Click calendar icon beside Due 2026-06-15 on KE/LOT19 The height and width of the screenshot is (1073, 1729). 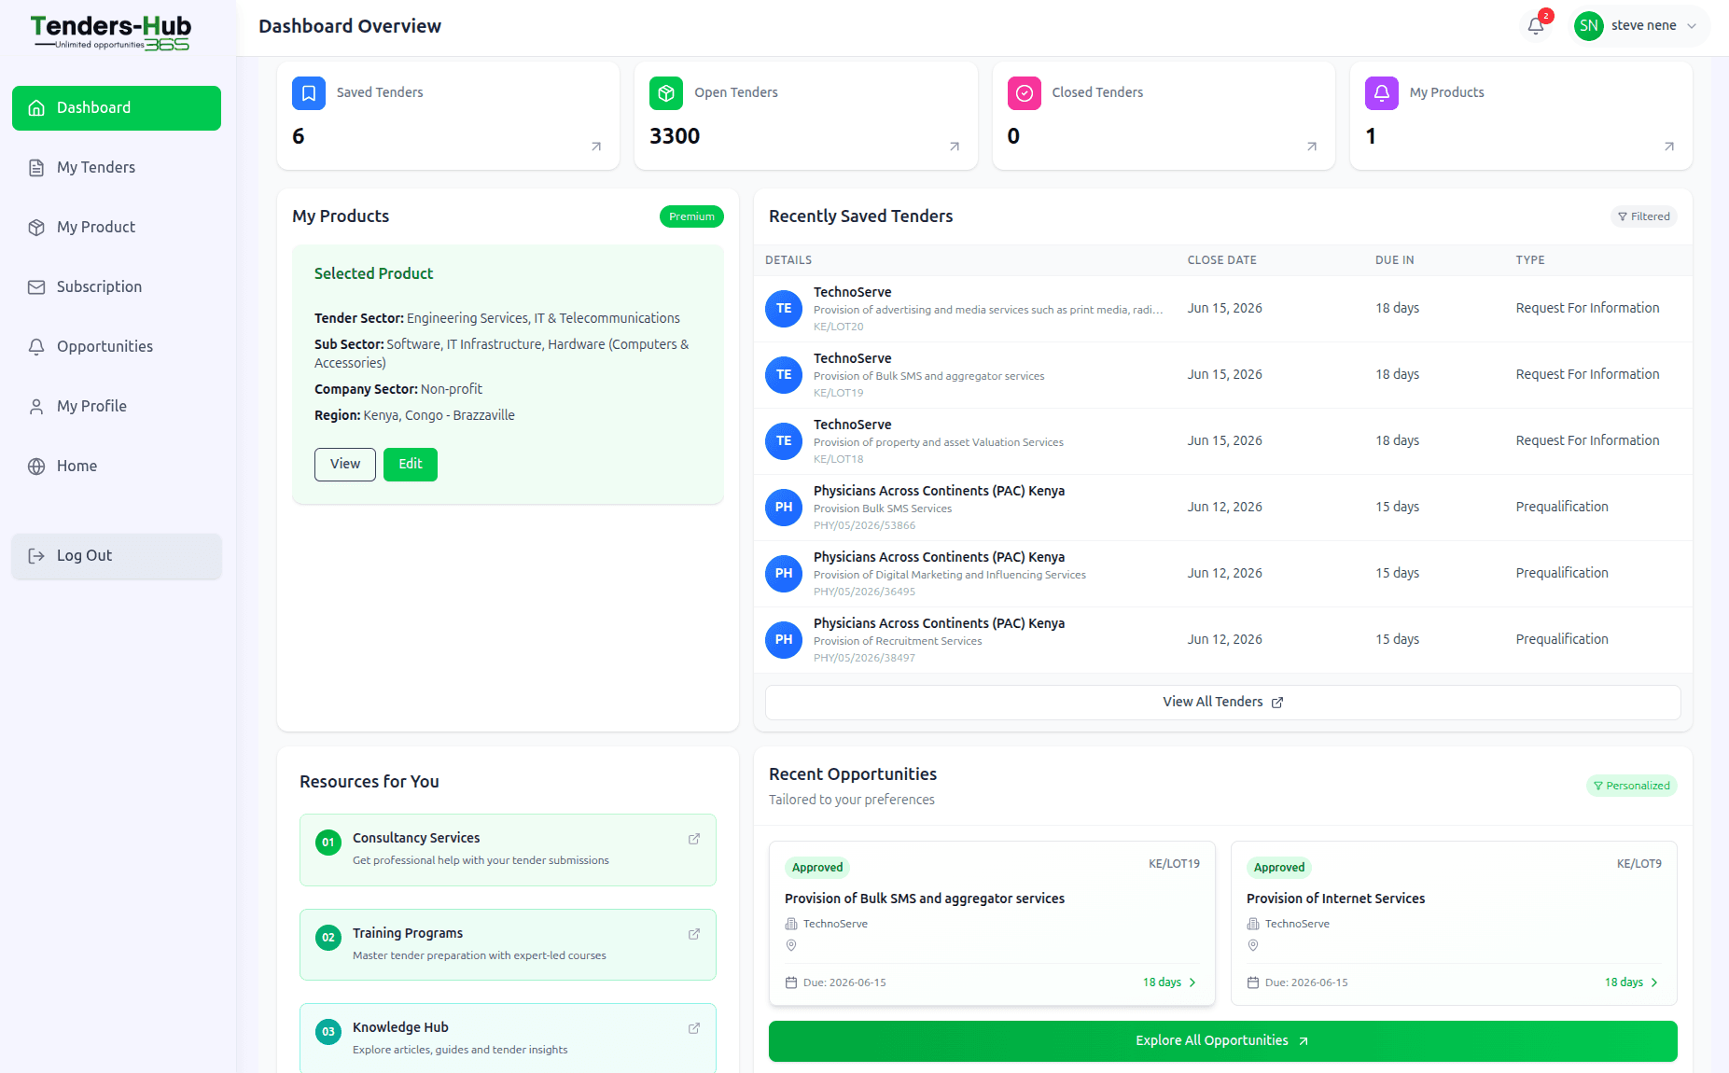(791, 982)
